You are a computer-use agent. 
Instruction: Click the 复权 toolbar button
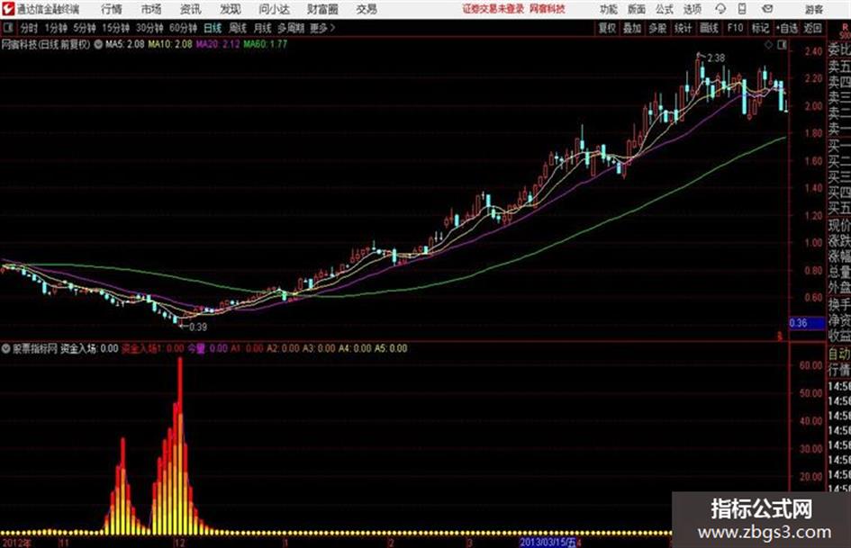(607, 28)
